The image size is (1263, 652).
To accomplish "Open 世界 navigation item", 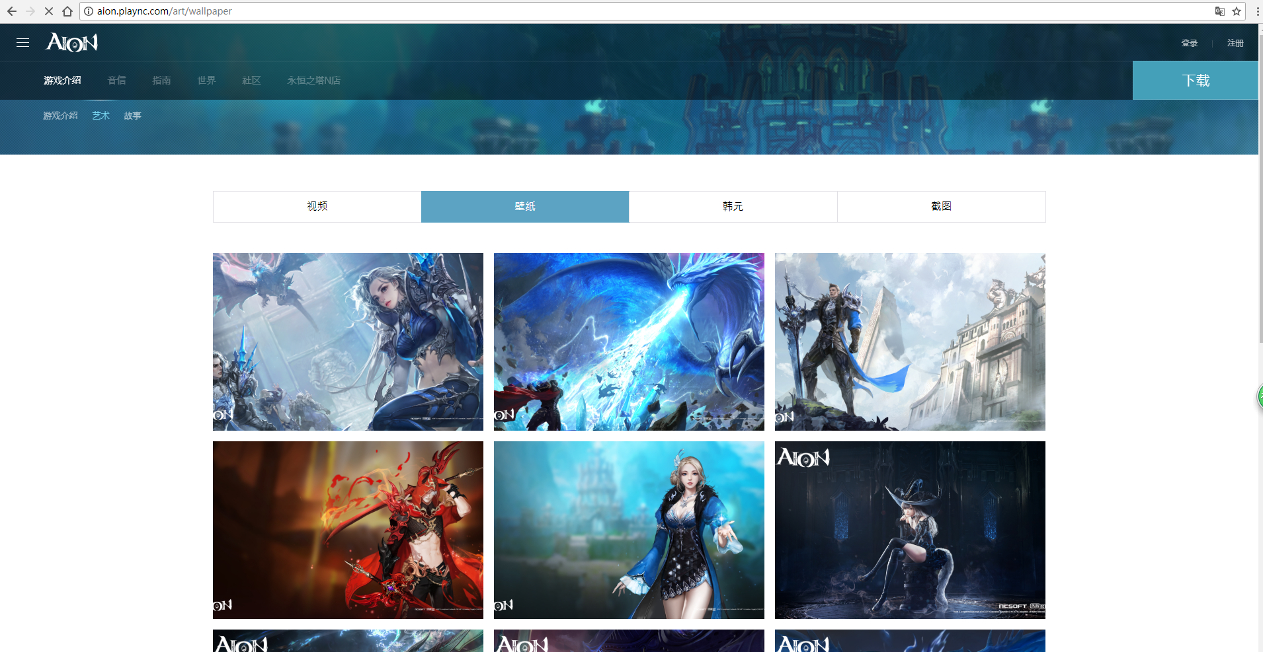I will [207, 81].
